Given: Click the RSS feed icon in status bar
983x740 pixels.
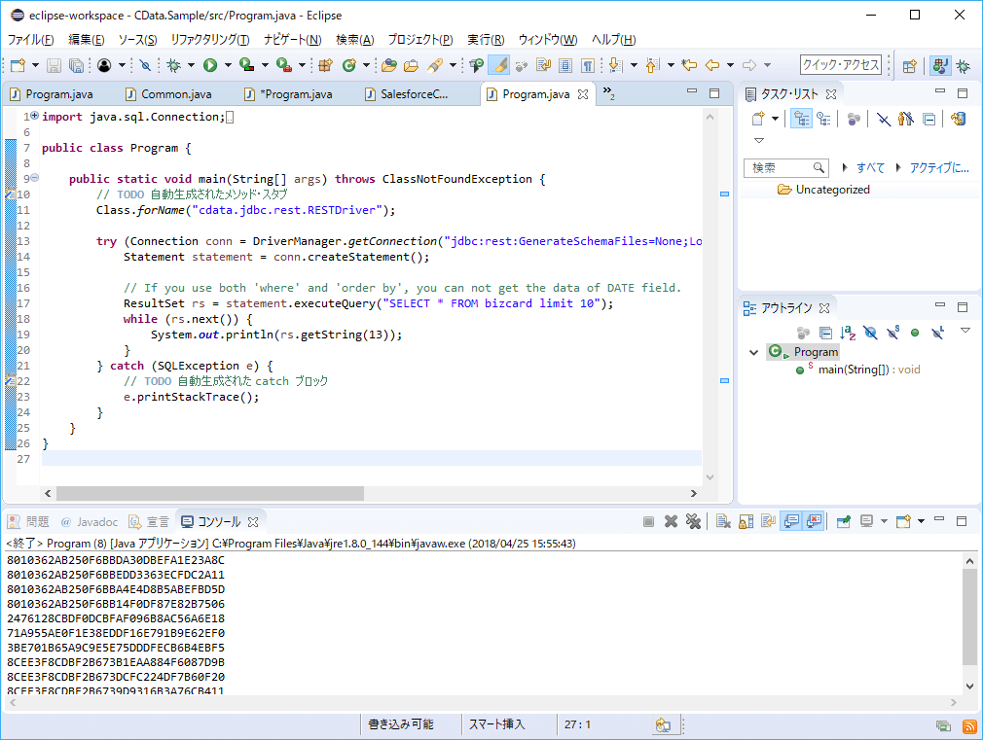Looking at the screenshot, I should point(969,725).
